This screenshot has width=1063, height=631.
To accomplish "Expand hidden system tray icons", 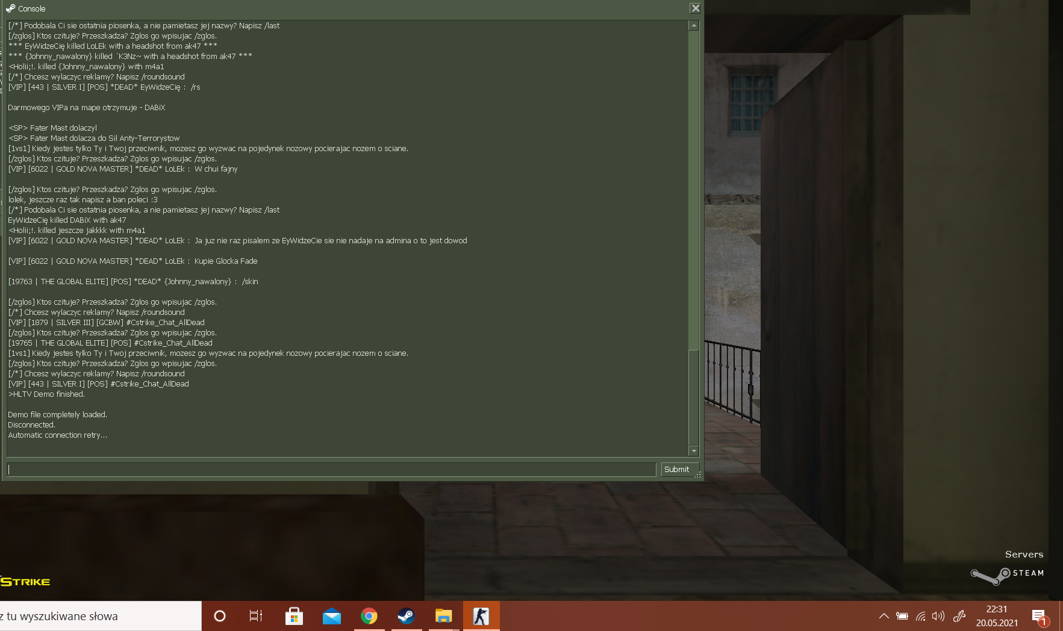I will tap(884, 616).
